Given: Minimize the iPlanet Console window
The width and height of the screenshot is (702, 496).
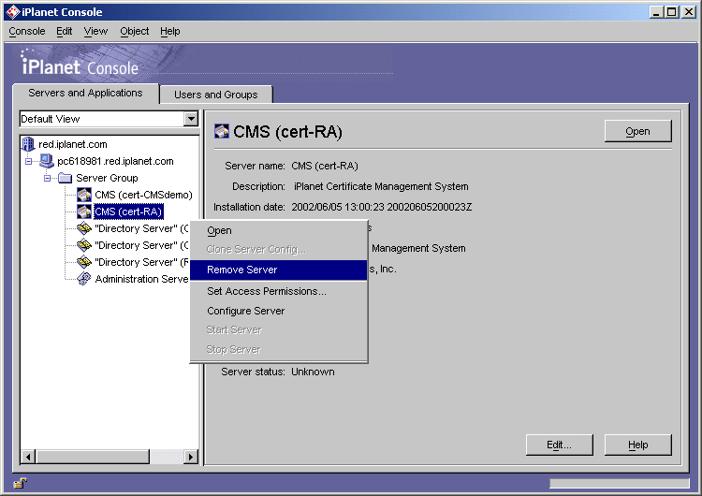Looking at the screenshot, I should [x=656, y=12].
